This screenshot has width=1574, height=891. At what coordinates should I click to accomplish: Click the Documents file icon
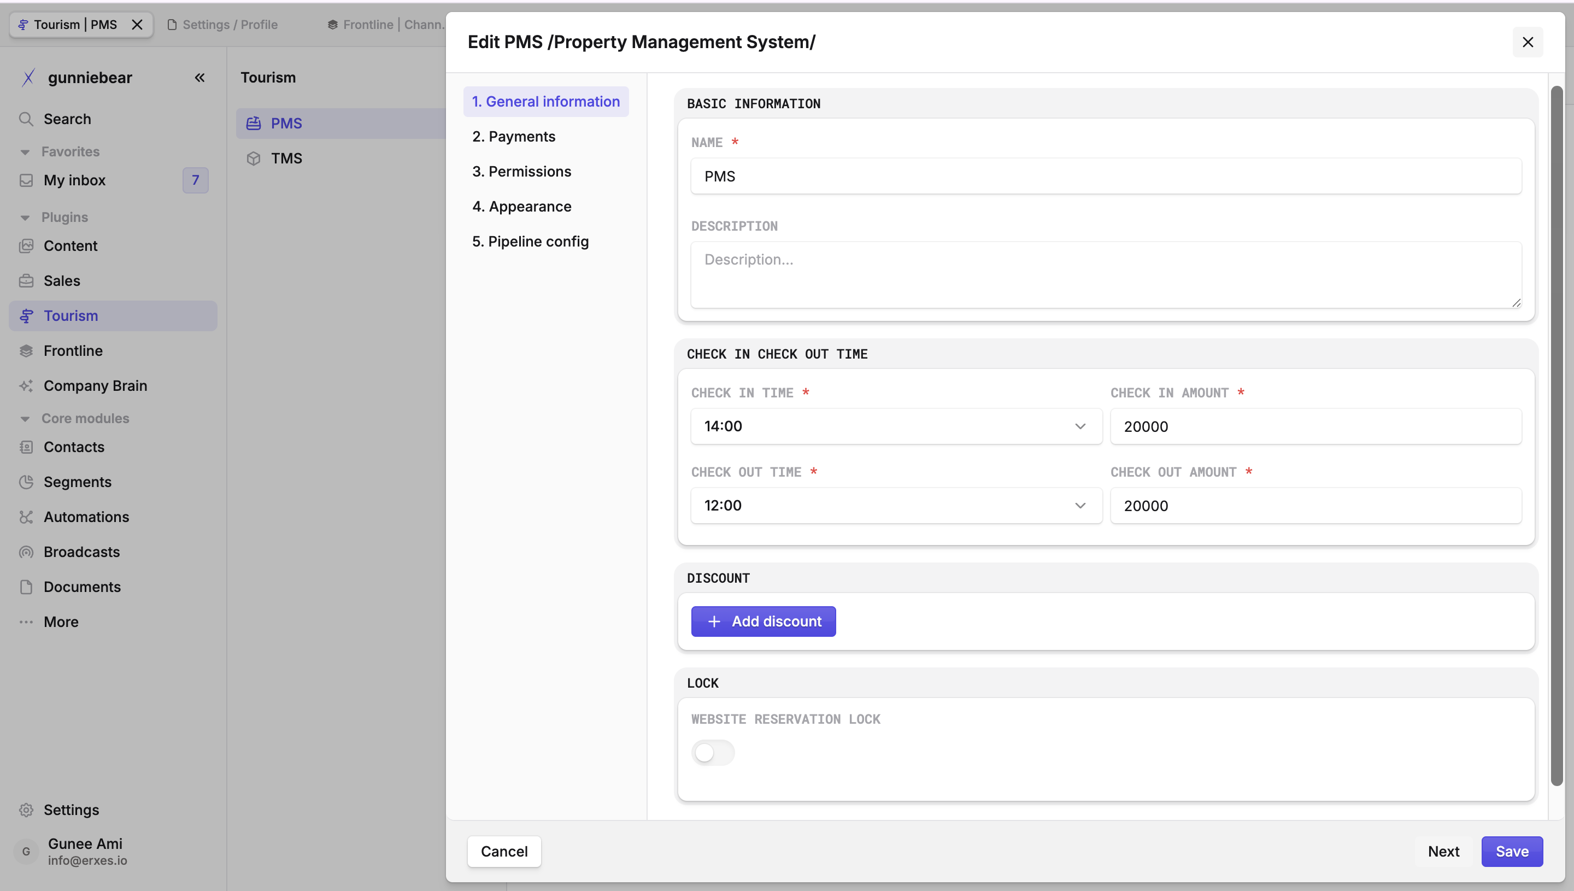click(x=26, y=587)
